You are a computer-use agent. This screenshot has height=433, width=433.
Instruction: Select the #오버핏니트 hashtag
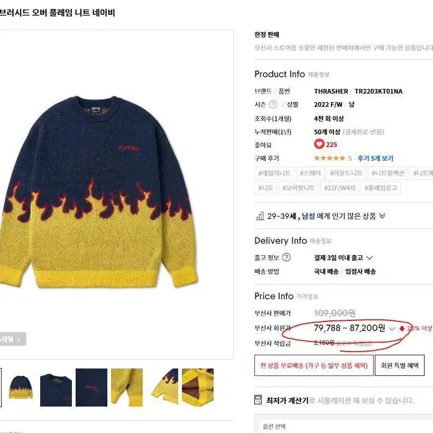[299, 188]
